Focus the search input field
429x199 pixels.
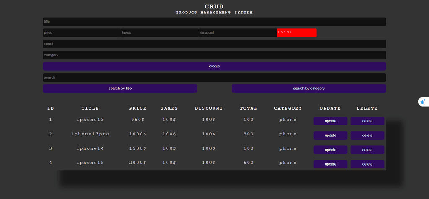(214, 77)
